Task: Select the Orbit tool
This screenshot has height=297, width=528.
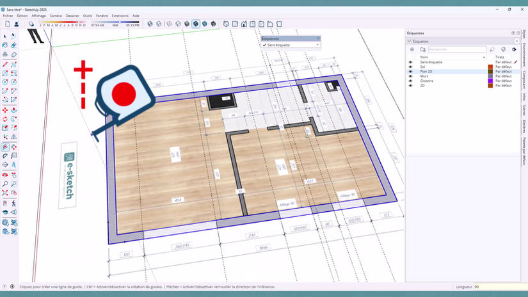Action: [5, 175]
